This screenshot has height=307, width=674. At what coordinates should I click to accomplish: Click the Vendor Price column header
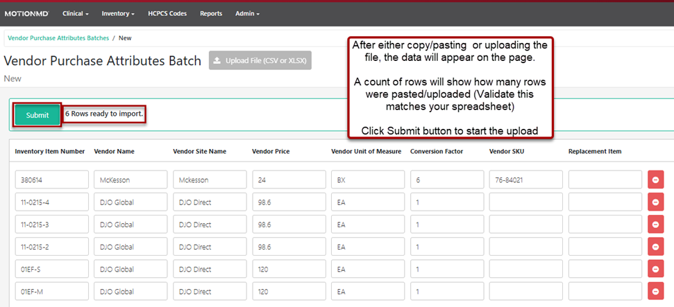271,152
